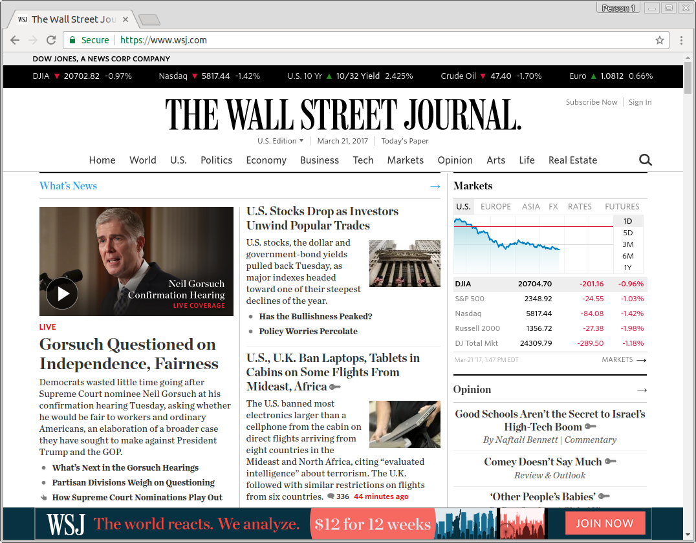Click the What's News heading link
Viewport: 696px width, 543px height.
(x=68, y=186)
